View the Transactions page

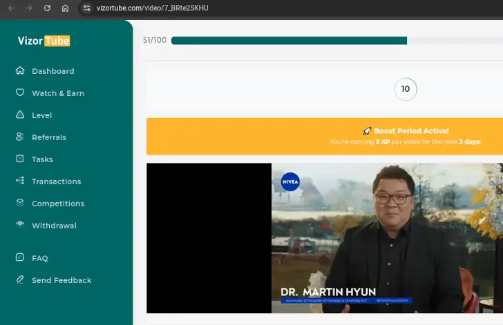[x=57, y=181]
